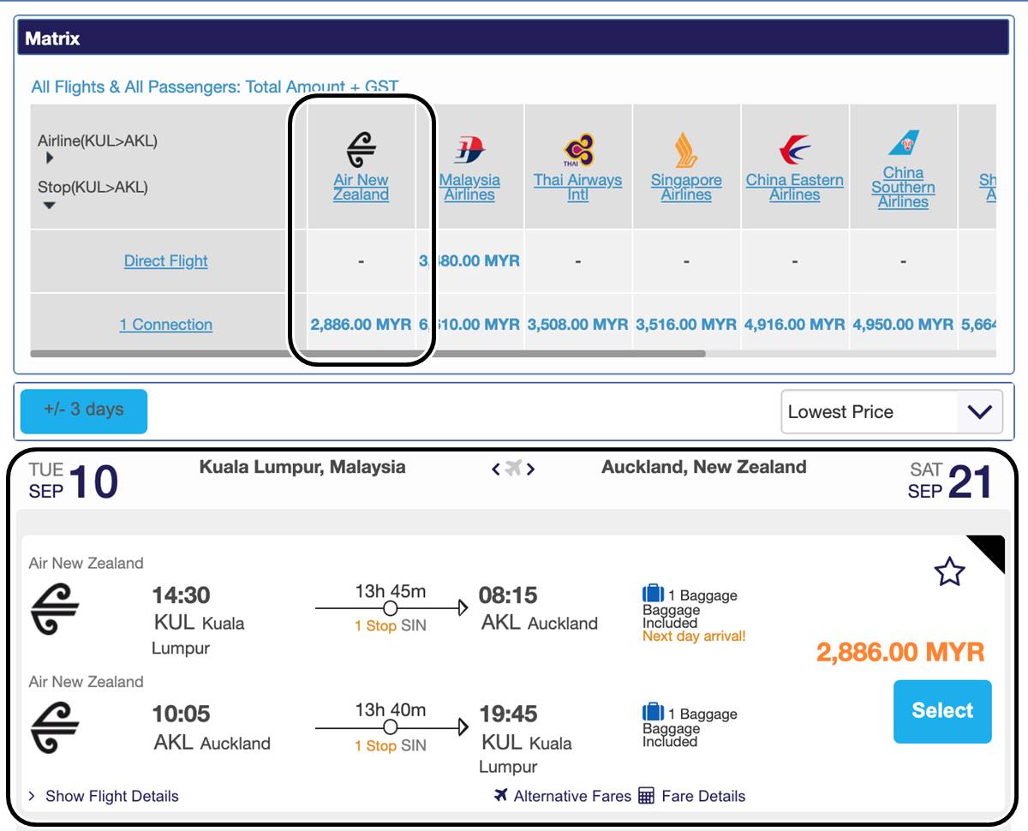Select the 2,886.00 MYR matrix price
This screenshot has height=831, width=1028.
tap(361, 325)
